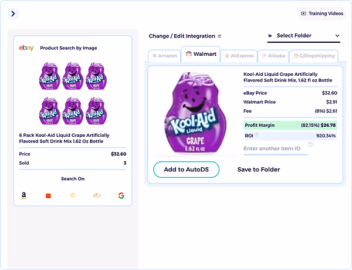Click help icon next to Item ID field
Screen dimensions: 352x270
point(310,144)
